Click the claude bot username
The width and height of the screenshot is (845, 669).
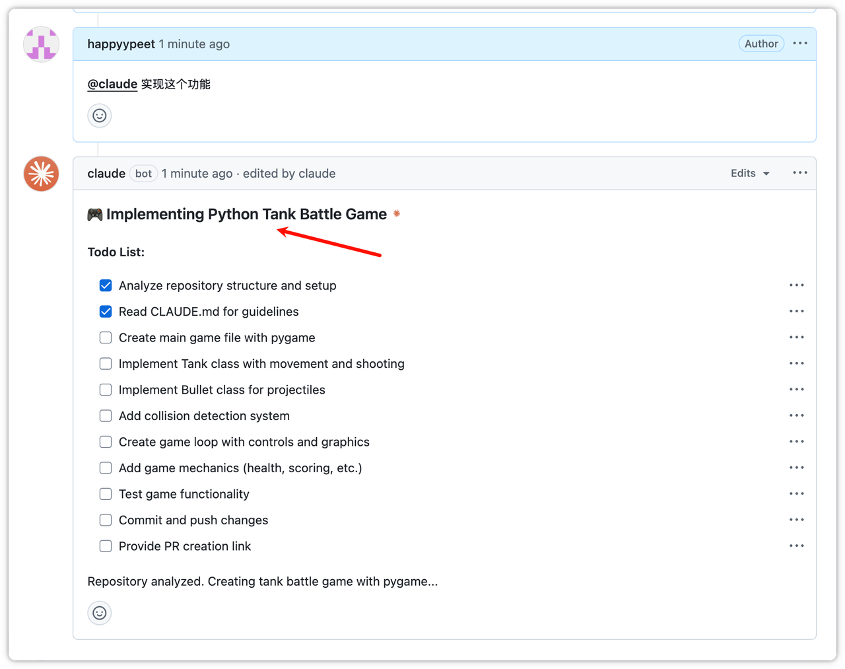click(106, 174)
